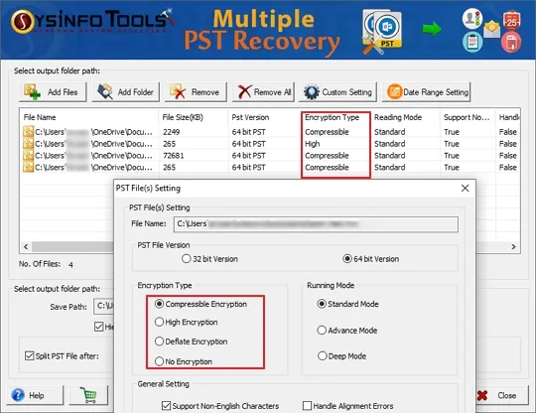
Task: Click the SysInfoTools logo
Action: coord(92,21)
